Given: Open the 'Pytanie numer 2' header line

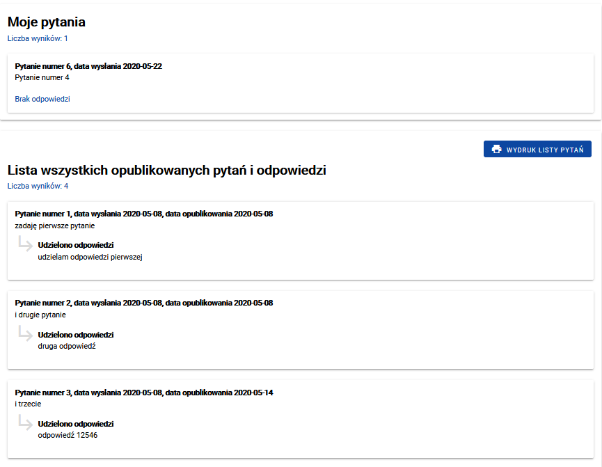Looking at the screenshot, I should point(143,303).
